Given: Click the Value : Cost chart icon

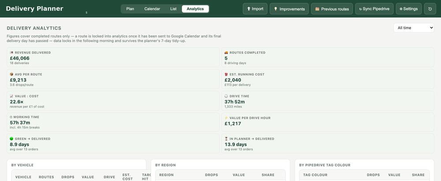Looking at the screenshot, I should coord(11,96).
